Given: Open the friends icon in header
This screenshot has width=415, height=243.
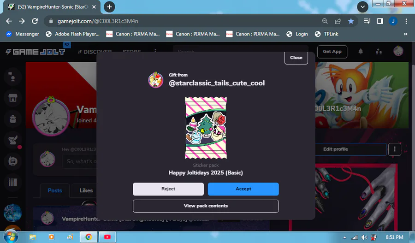Looking at the screenshot, I should 379,52.
